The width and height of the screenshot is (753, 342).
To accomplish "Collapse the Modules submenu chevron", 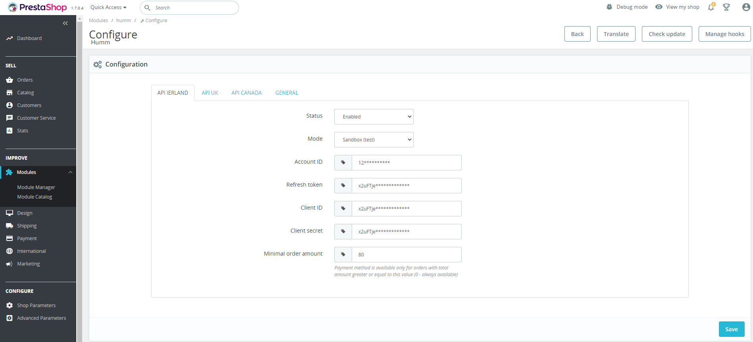I will pos(70,172).
